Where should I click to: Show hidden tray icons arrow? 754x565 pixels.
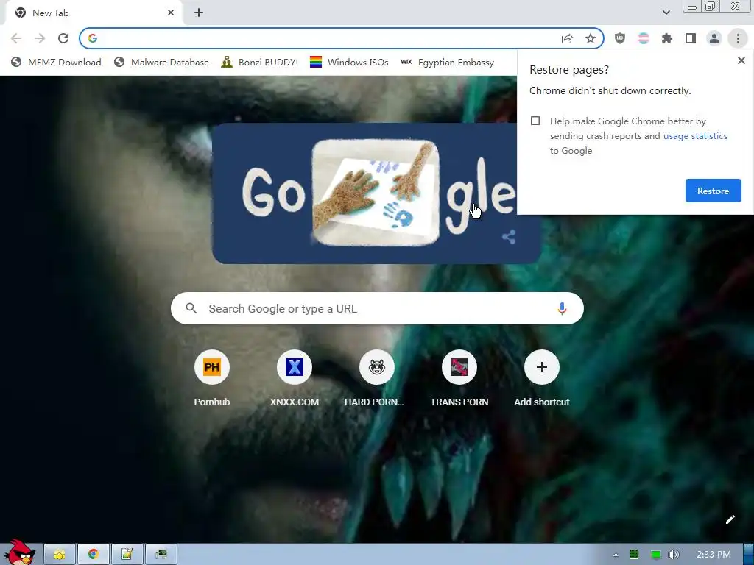pos(616,555)
